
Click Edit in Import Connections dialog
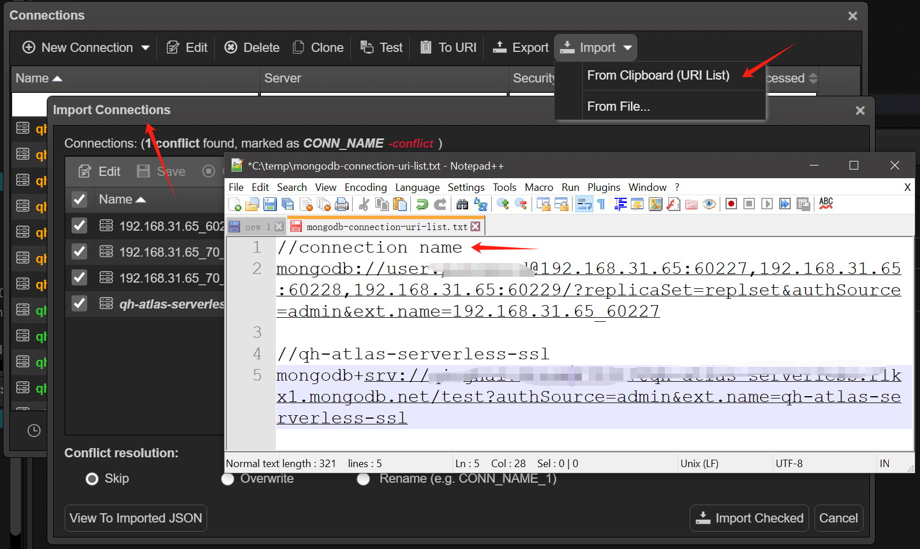tap(99, 172)
